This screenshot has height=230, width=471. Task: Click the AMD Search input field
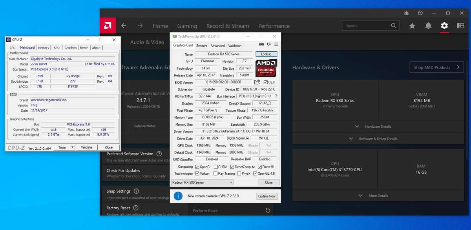pos(367,26)
